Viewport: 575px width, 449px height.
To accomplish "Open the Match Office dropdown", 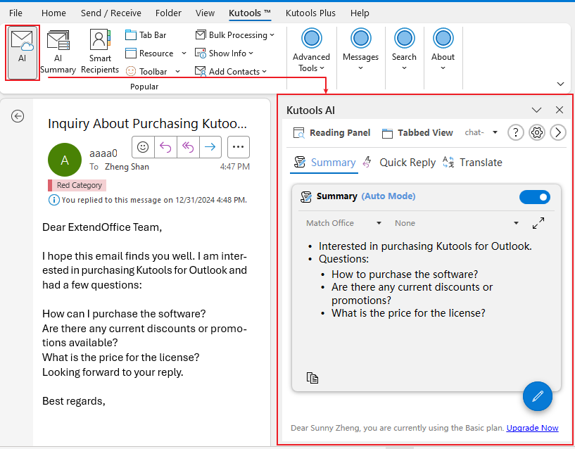I will coord(343,223).
